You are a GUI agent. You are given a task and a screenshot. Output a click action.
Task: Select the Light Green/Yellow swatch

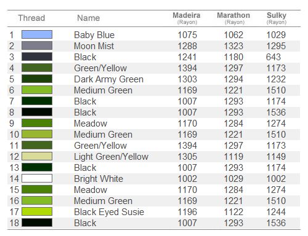coord(37,156)
